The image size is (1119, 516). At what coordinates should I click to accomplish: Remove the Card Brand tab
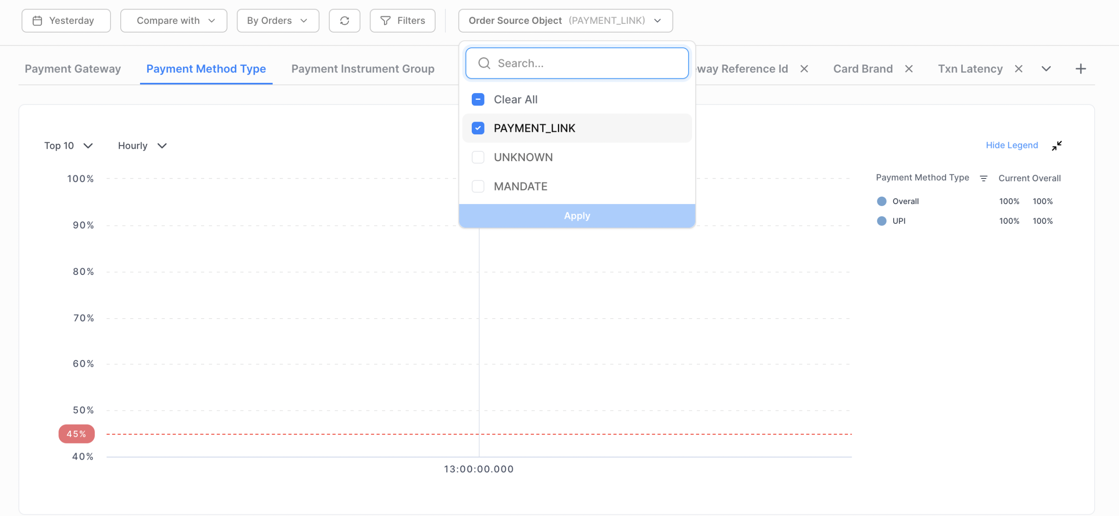point(908,69)
